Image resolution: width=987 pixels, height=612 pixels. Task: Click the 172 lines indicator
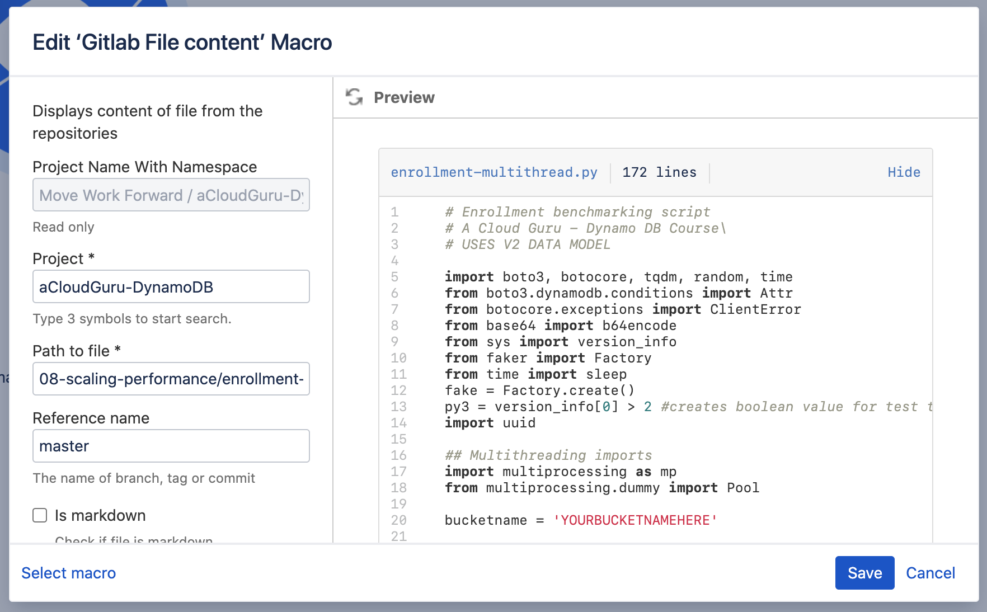point(659,172)
